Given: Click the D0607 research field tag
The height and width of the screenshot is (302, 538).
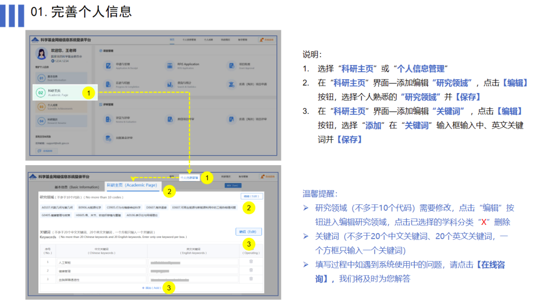Looking at the screenshot, I should click(x=156, y=207).
